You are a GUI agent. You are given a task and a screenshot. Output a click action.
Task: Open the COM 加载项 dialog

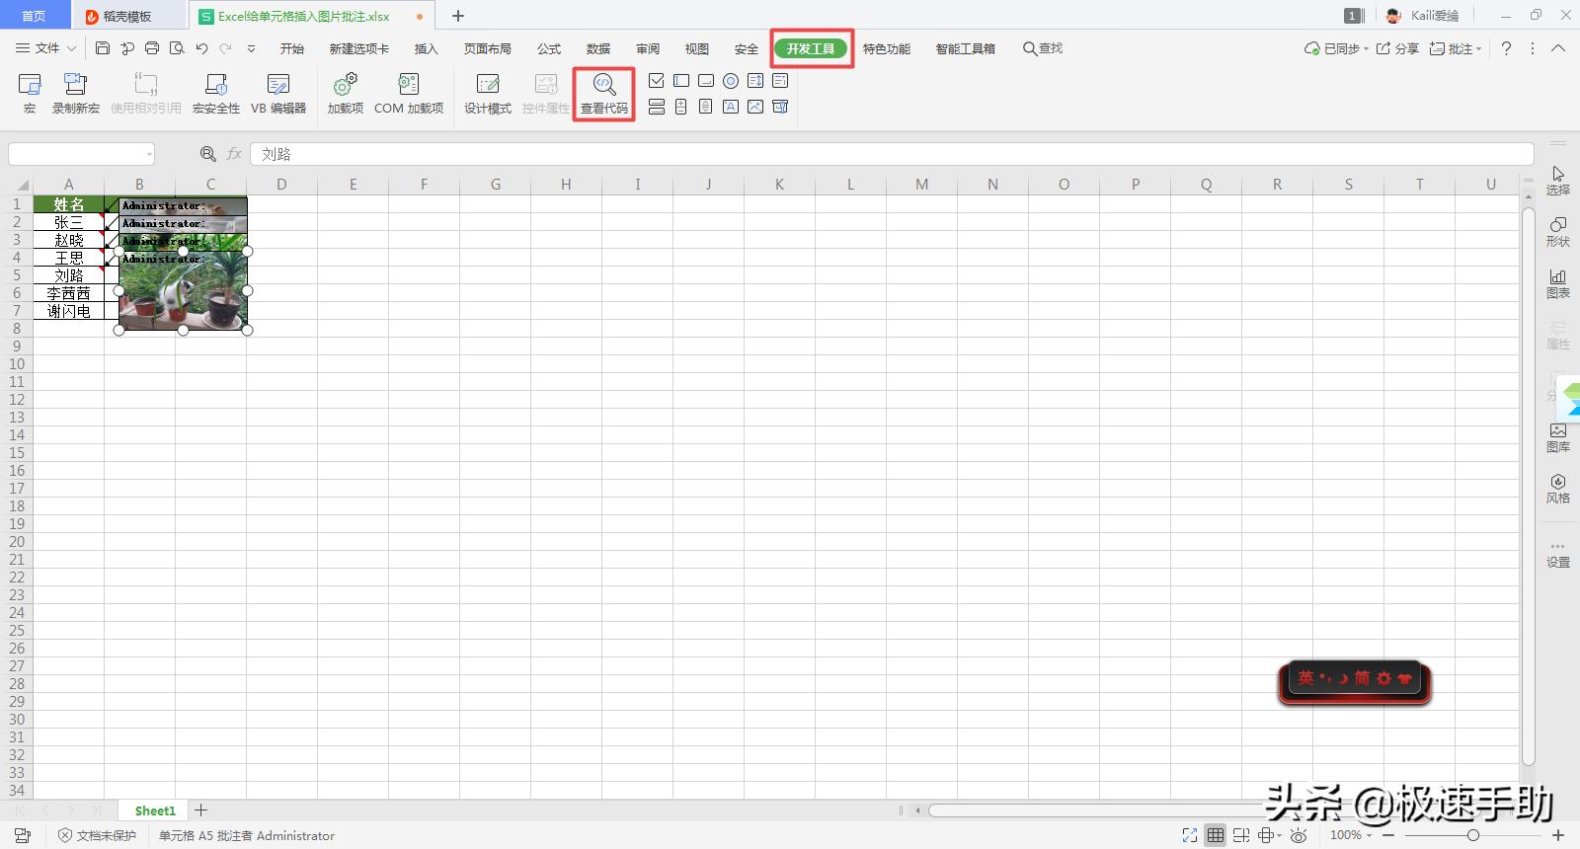click(408, 94)
